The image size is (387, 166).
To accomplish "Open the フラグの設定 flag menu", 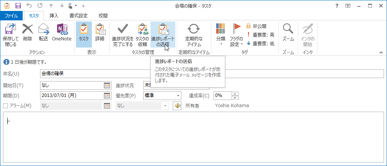I will [x=237, y=34].
